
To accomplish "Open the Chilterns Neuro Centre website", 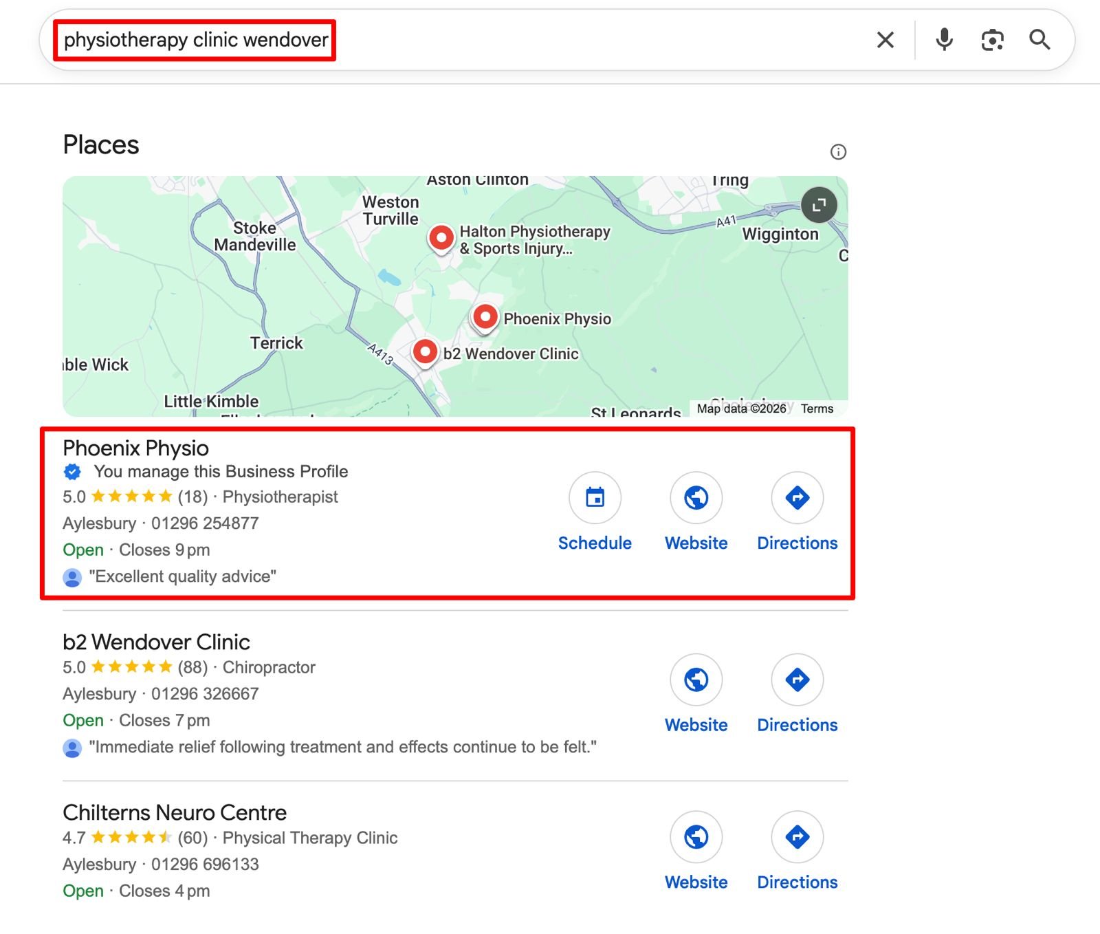I will [696, 837].
